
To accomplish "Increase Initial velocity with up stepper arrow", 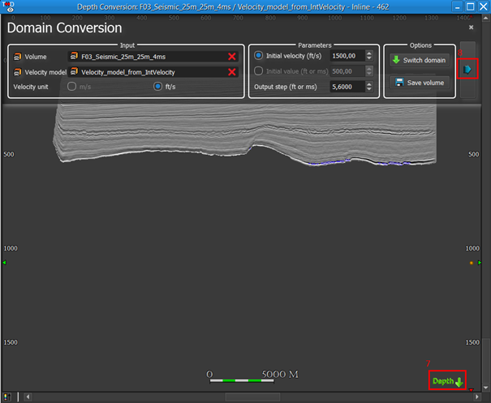I will pyautogui.click(x=369, y=54).
